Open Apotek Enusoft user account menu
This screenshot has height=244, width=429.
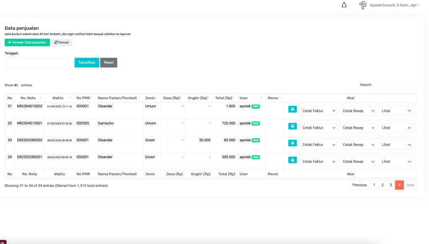coord(394,5)
